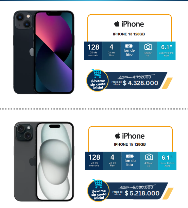Screen dimensions: 188x208
Task: Open the iPhone 15 black product image
Action: pyautogui.click(x=44, y=162)
